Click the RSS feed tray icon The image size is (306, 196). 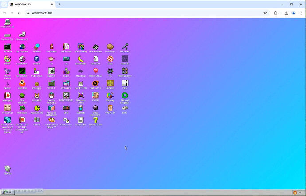[x=295, y=192]
